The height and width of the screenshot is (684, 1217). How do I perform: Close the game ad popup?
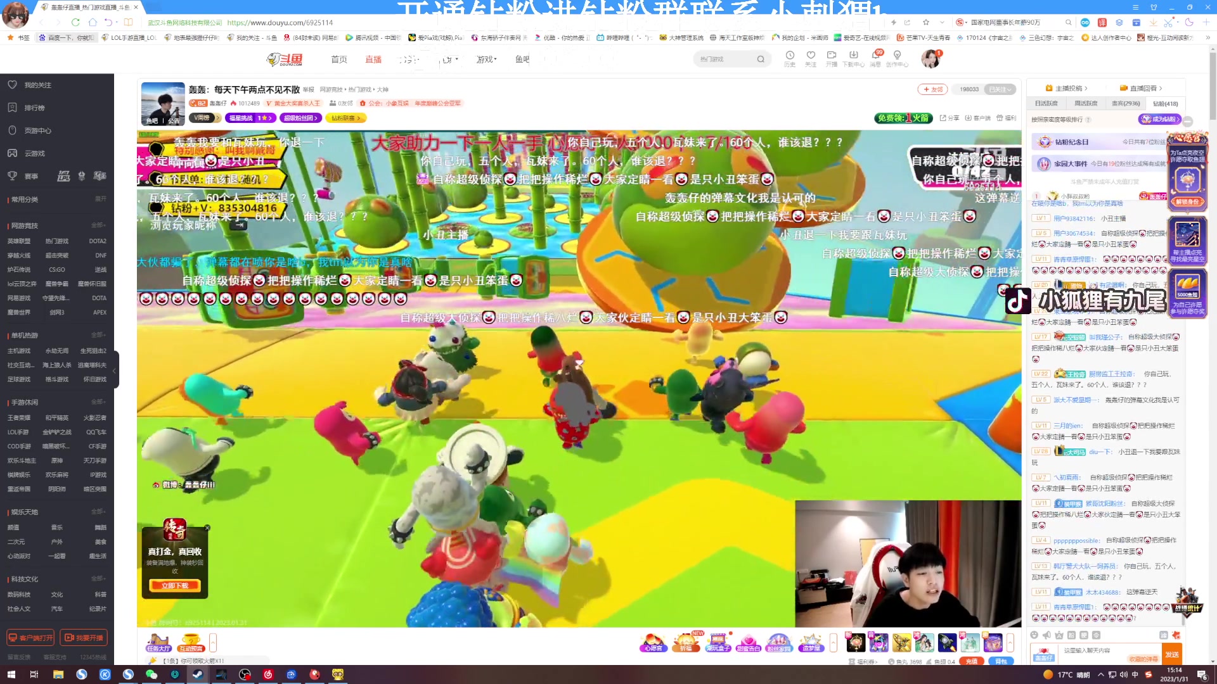207,528
